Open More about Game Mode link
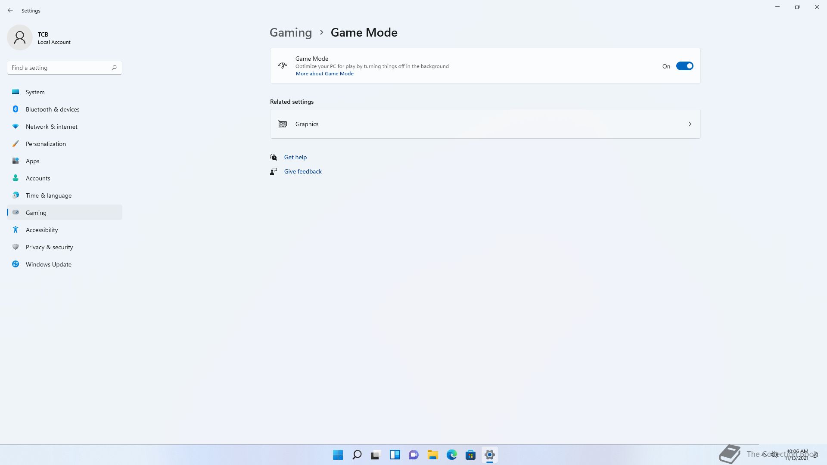 (324, 74)
